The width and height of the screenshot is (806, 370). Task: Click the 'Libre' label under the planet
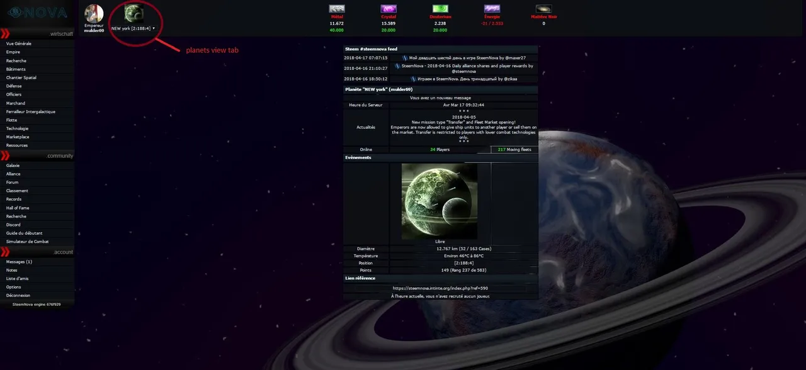coord(440,242)
